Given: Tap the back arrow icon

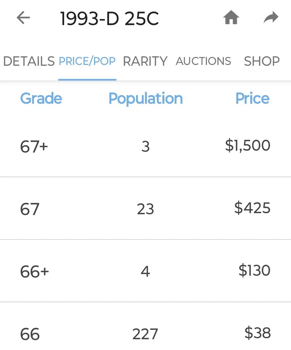Looking at the screenshot, I should point(23,17).
